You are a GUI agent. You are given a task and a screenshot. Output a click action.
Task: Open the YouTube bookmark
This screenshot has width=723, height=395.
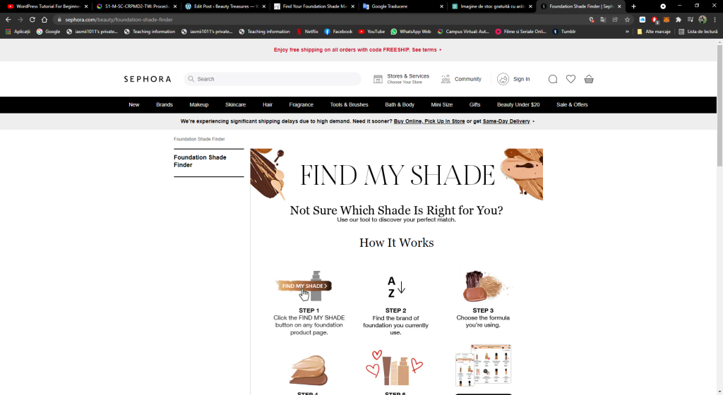(371, 32)
